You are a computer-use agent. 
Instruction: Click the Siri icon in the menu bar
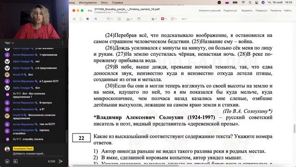point(263,3)
